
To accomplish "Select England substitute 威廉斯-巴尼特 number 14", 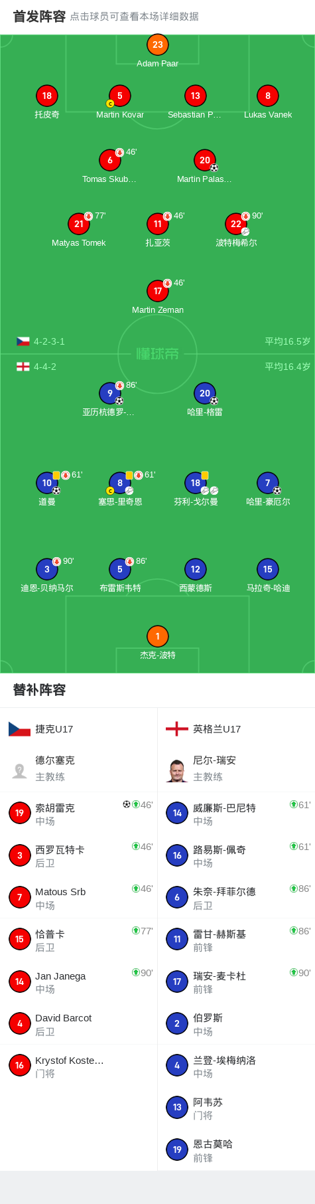I will point(236,813).
